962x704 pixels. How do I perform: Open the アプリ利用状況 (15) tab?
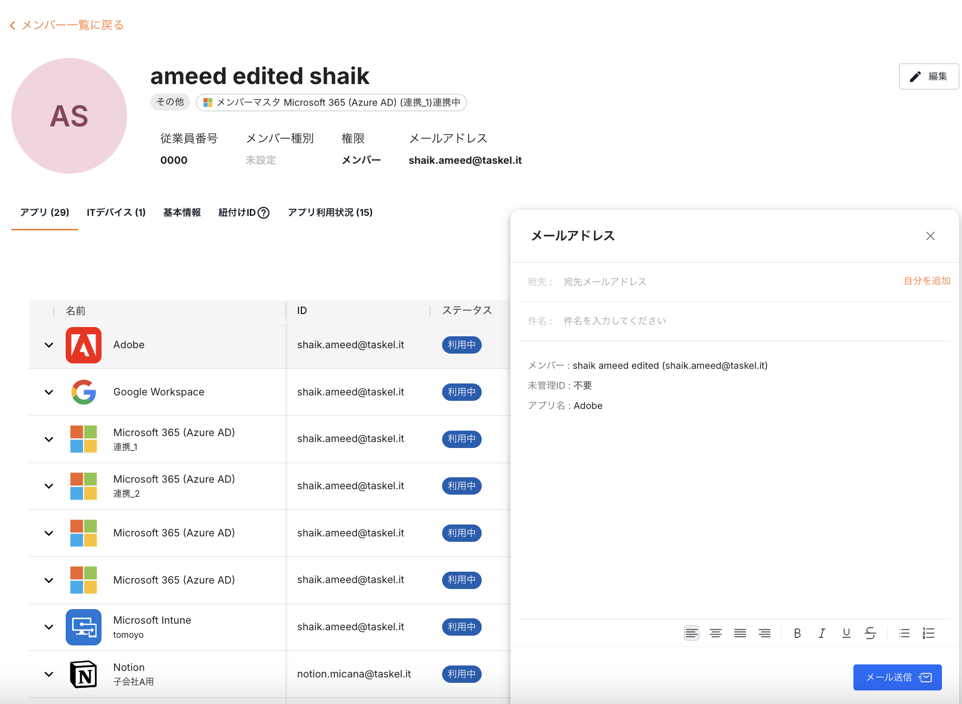330,213
